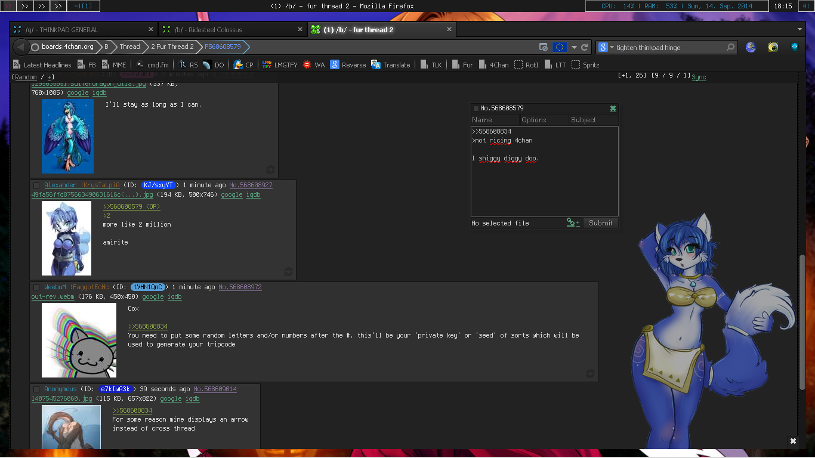The width and height of the screenshot is (815, 458).
Task: Expand the address bar history dropdown
Action: (x=574, y=47)
